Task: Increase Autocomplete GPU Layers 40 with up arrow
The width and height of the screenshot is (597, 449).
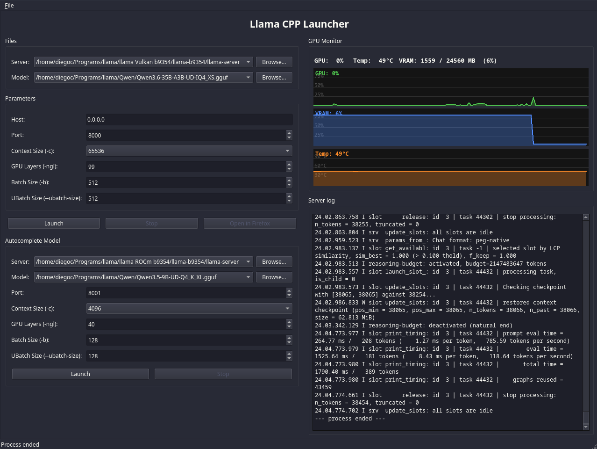Action: [x=289, y=322]
